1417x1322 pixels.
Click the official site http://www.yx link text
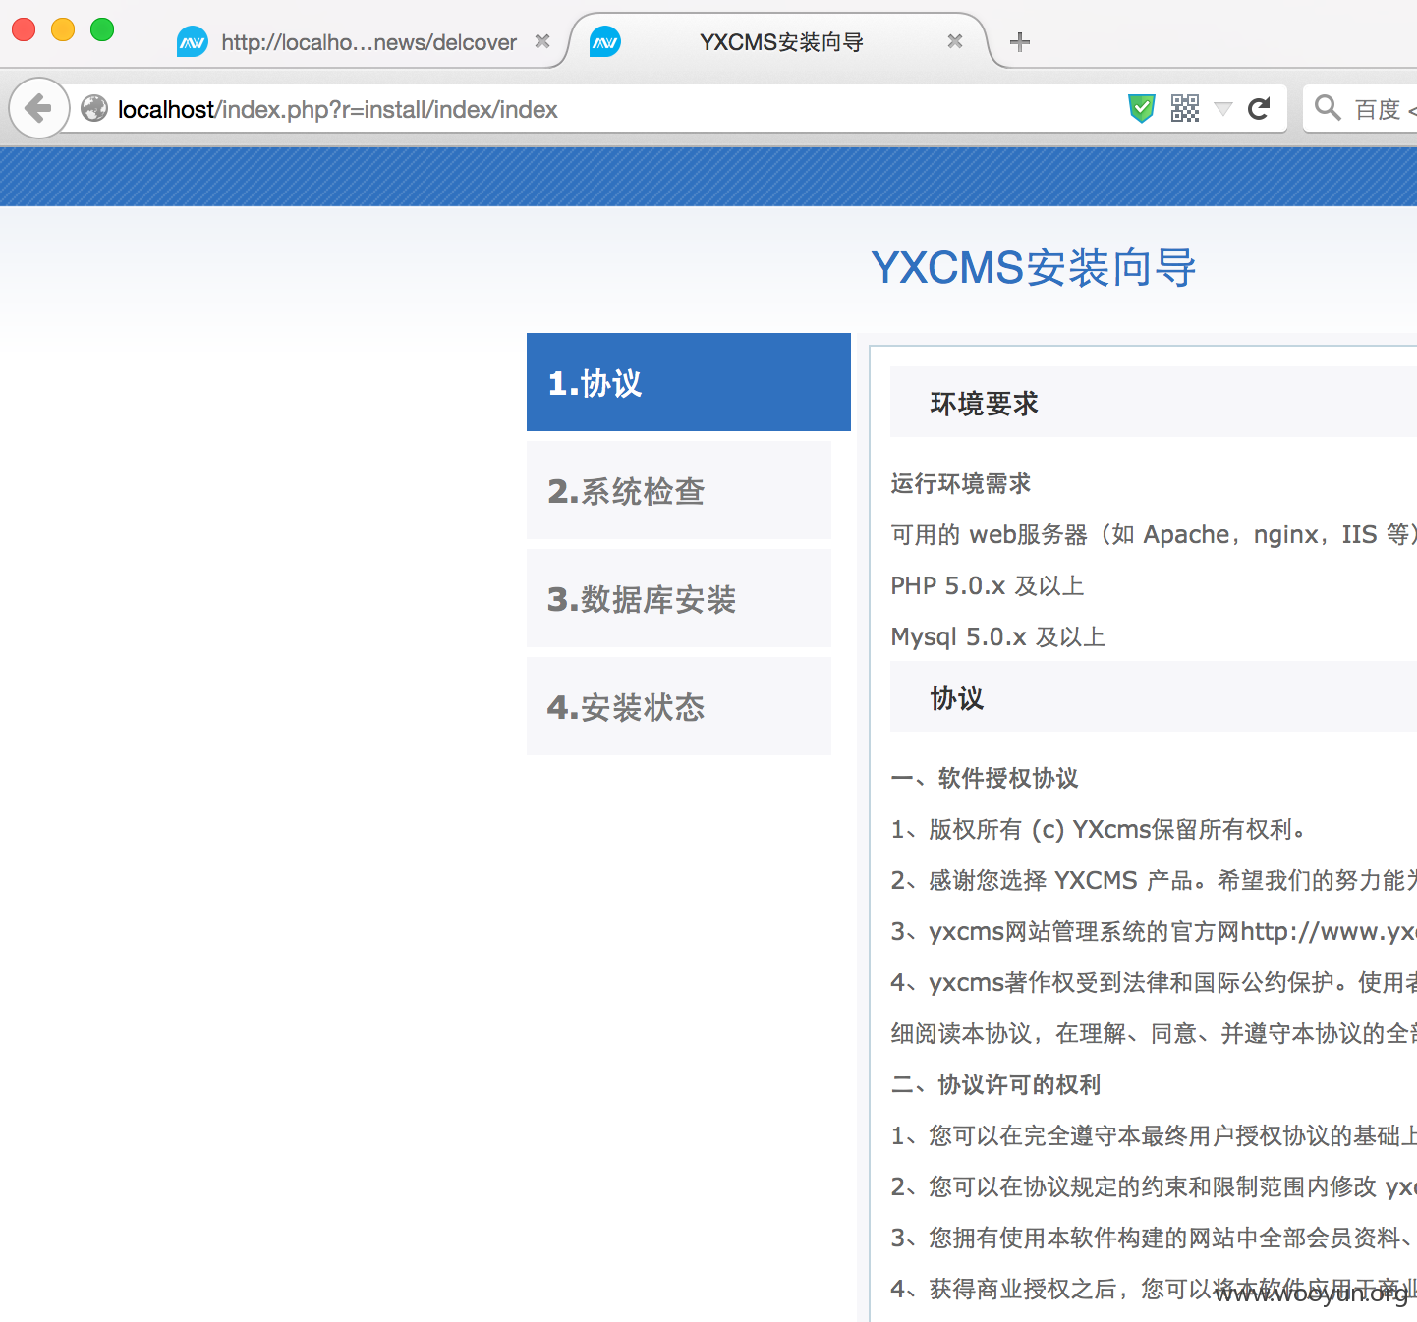1329,931
